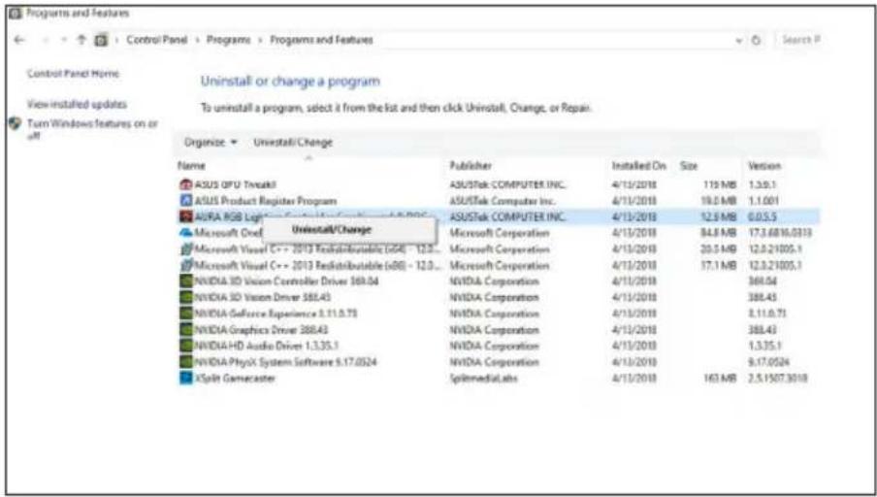Select NVIDIA GeForce Experience name text
This screenshot has height=497, width=877.
click(276, 314)
